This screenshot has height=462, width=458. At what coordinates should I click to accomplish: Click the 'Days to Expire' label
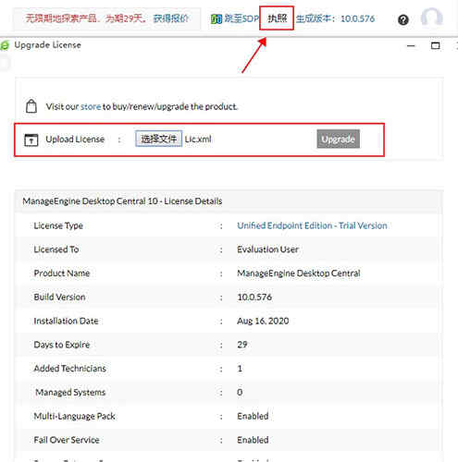(62, 345)
